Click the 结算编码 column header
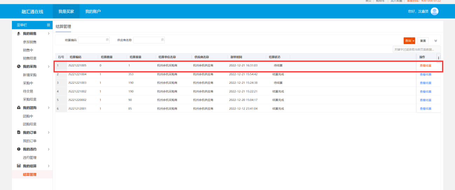 point(75,57)
